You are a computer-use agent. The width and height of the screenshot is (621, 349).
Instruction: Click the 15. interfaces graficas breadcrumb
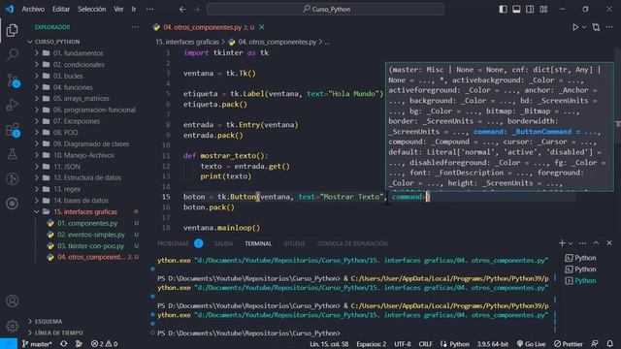pos(187,42)
